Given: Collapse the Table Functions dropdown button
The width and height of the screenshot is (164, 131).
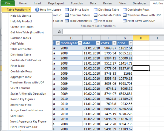Looking at the screenshot, I should 16,10.
